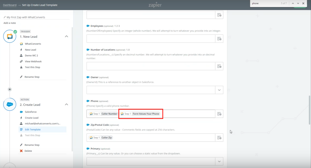Go to previous find result arrow
This screenshot has height=168, width=311.
(x=293, y=3)
